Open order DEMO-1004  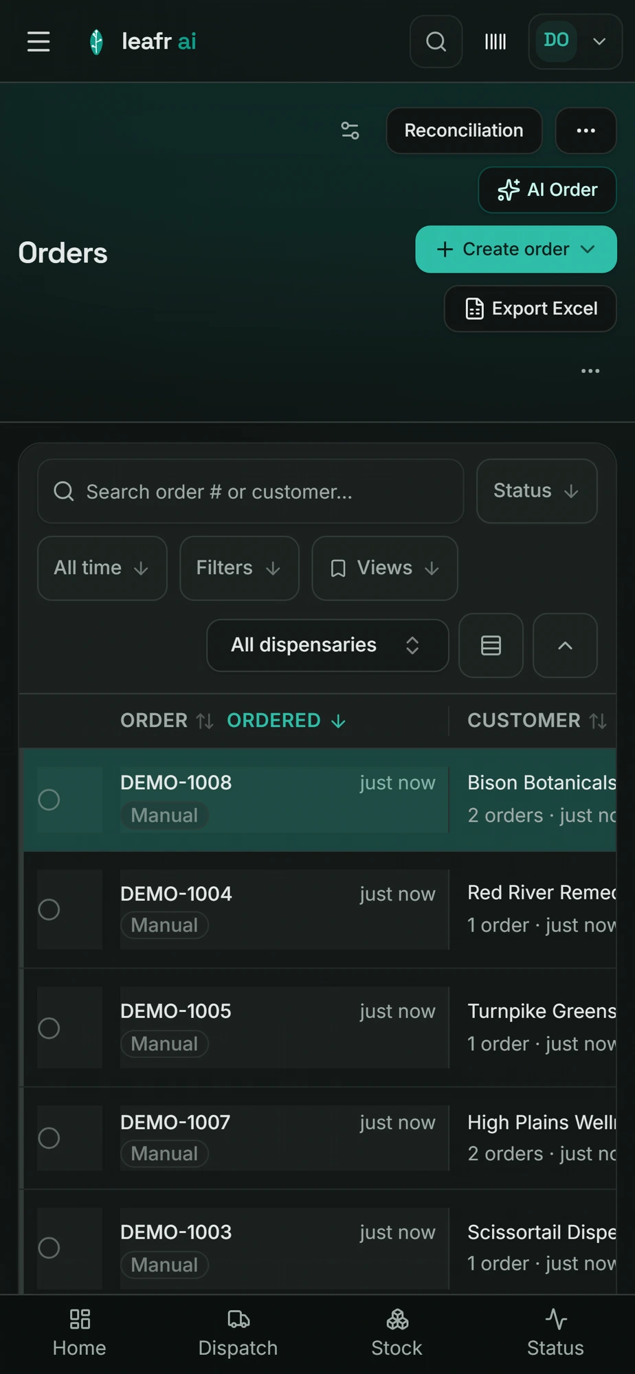(176, 894)
